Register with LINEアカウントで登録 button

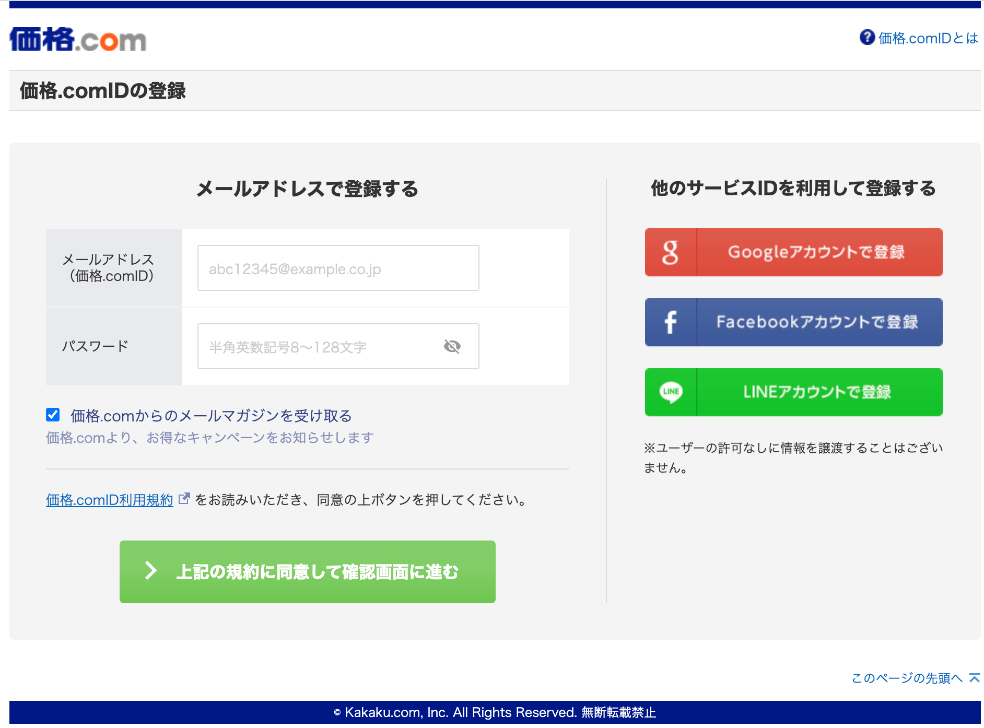pyautogui.click(x=794, y=392)
